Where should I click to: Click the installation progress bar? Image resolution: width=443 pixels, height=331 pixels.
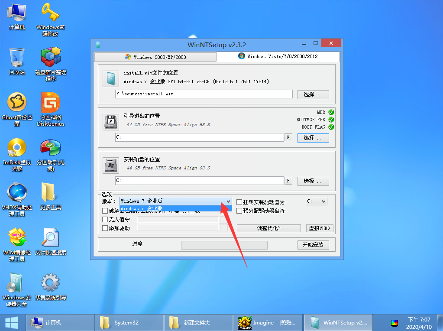(224, 245)
